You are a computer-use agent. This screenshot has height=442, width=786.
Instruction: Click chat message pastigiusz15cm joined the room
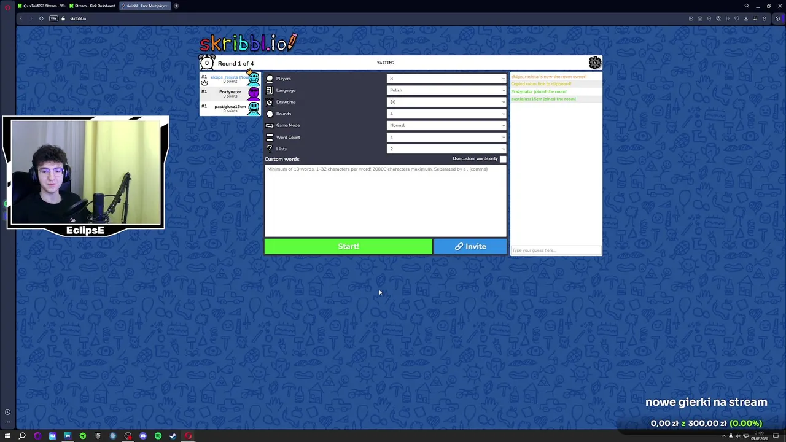point(543,99)
